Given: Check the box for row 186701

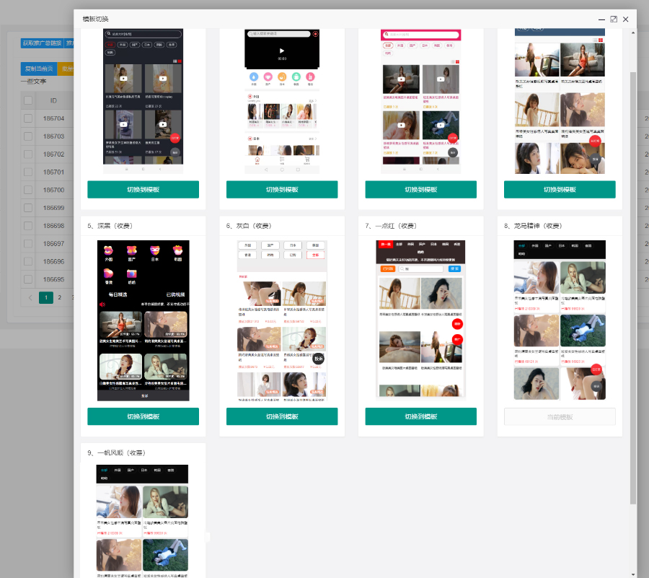Looking at the screenshot, I should pyautogui.click(x=28, y=172).
